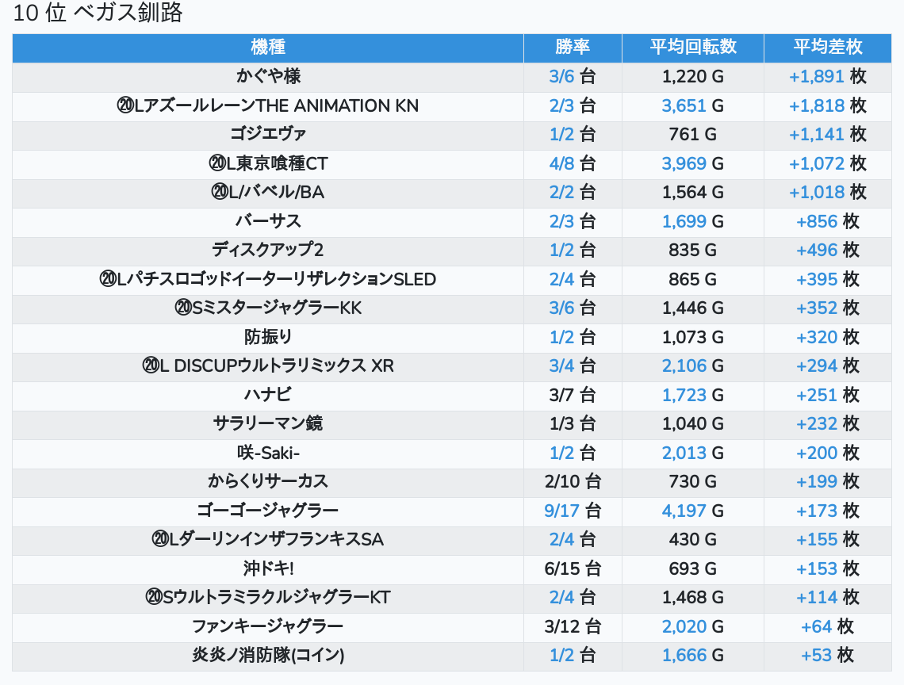Select the L東京喰種CT machine row name

[268, 164]
